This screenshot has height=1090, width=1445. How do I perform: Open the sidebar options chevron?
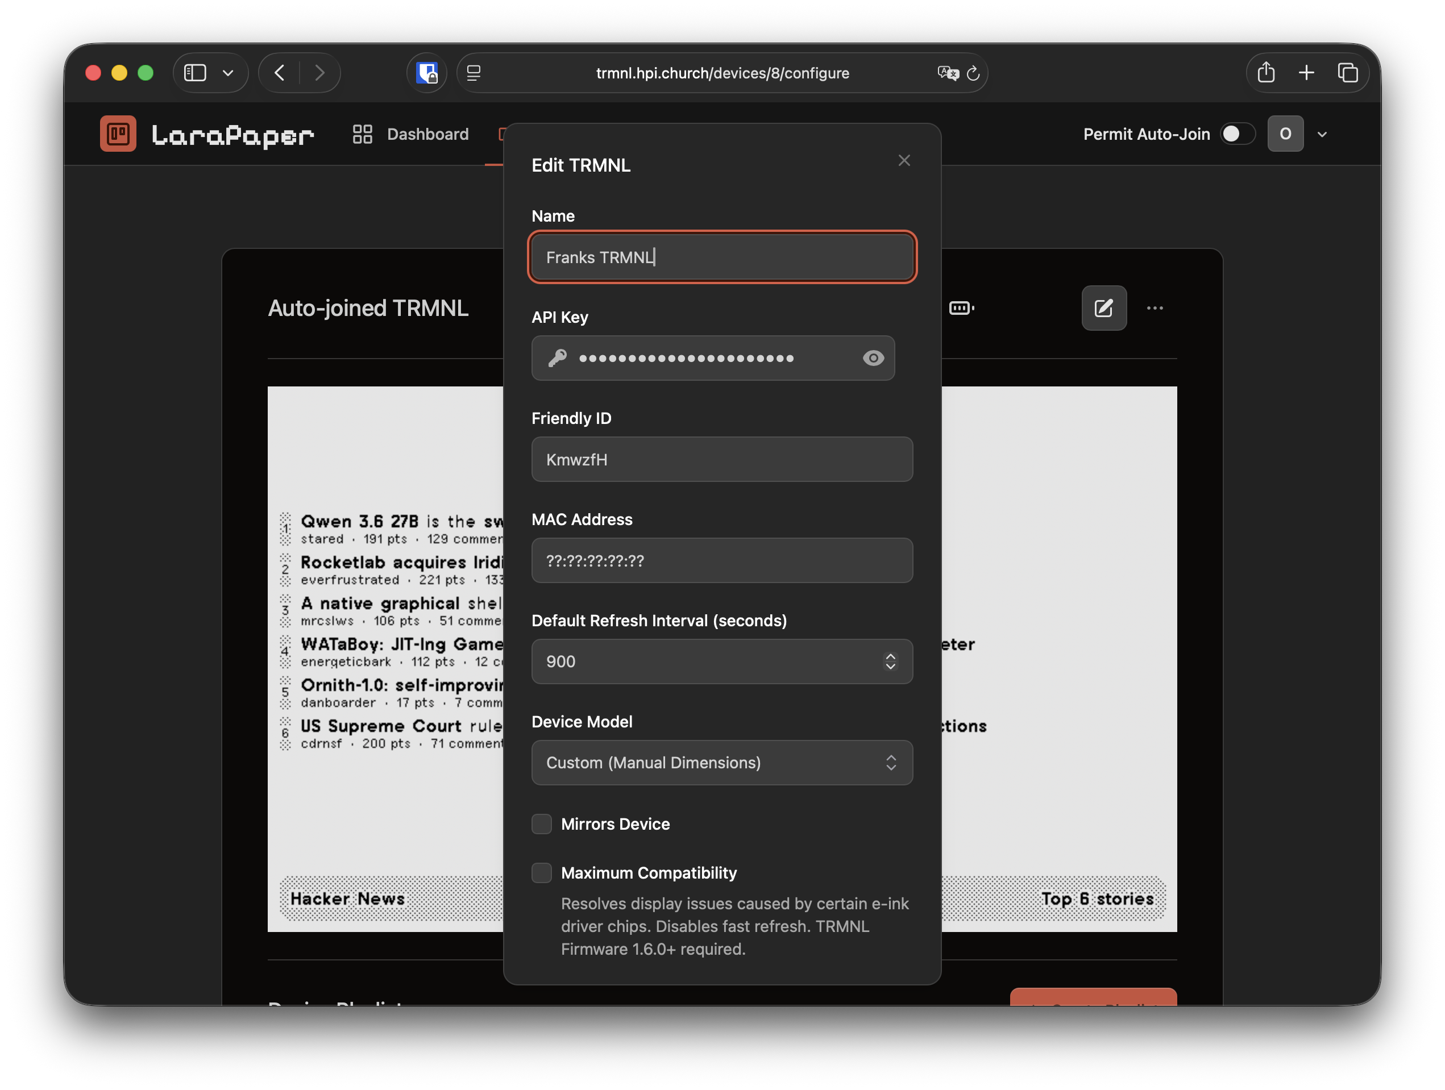(228, 73)
